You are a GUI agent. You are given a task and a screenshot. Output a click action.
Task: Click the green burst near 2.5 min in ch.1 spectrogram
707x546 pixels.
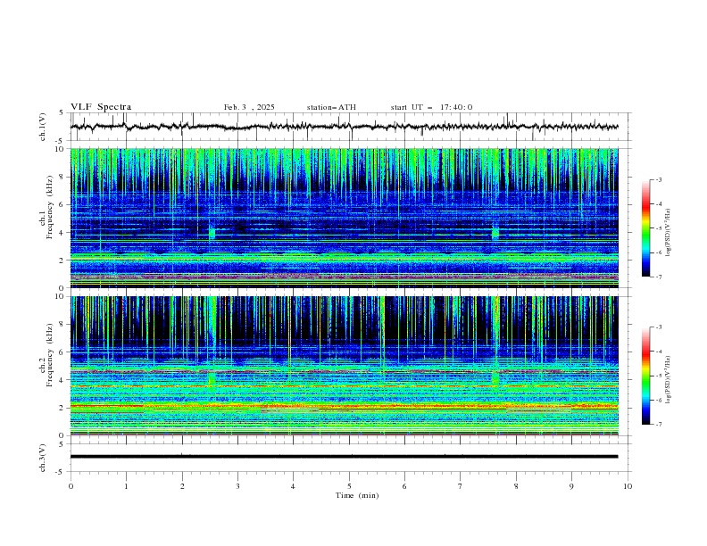(212, 233)
